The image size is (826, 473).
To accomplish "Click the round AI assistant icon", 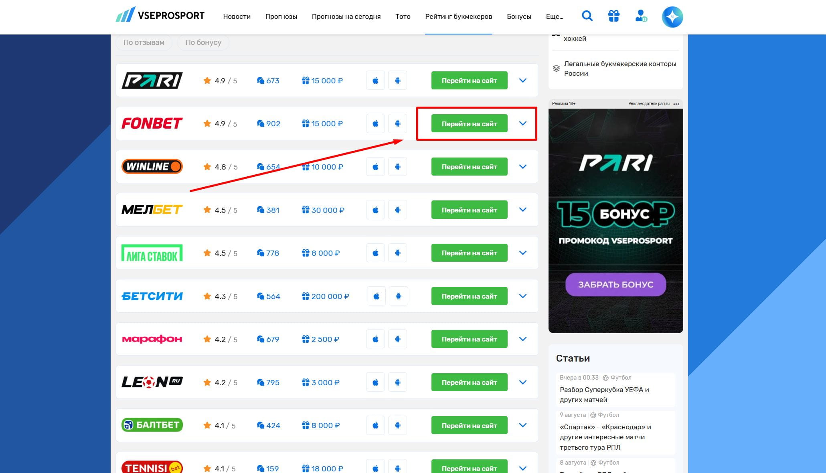I will pos(672,17).
